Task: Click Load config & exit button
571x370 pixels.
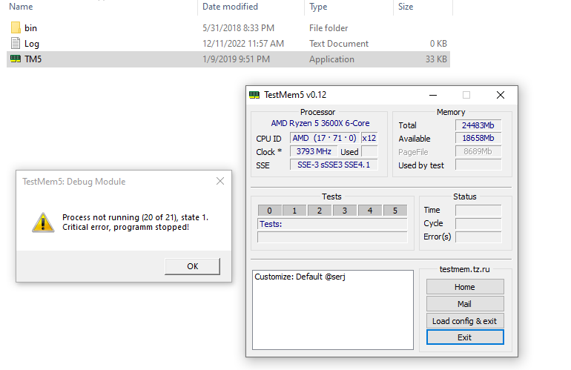Action: click(465, 321)
